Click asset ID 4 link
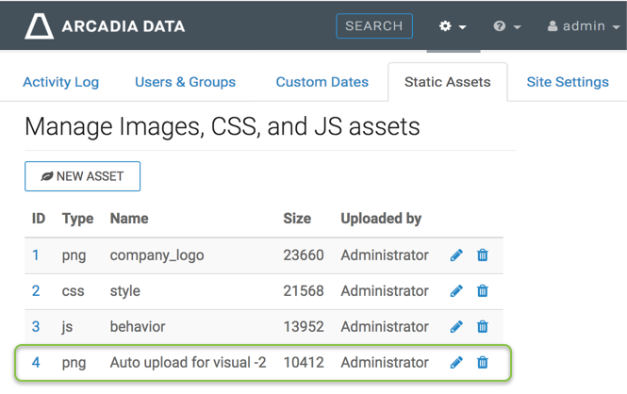 click(36, 363)
